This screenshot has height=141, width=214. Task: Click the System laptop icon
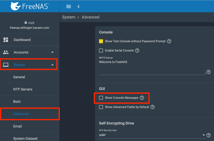click(x=6, y=65)
